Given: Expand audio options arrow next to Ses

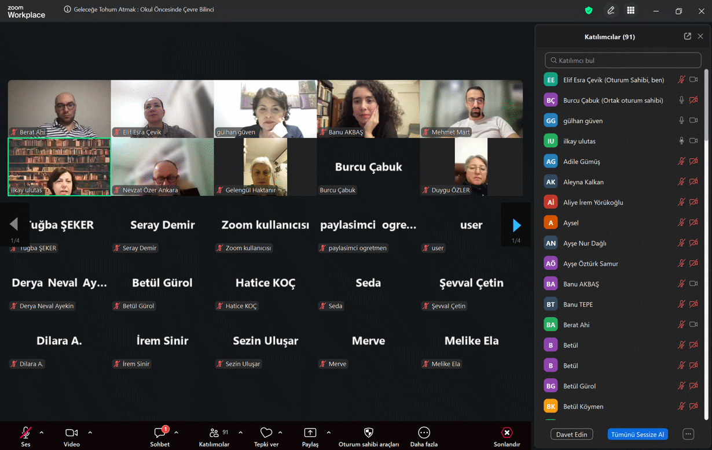Looking at the screenshot, I should point(42,433).
